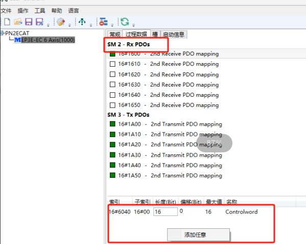Enable the 16#1610 Receive PDO checkbox
Screen dimensions: 306x244
pos(112,64)
